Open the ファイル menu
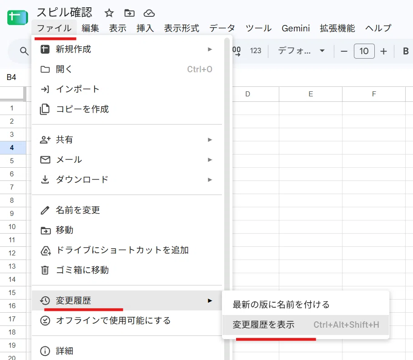413x360 pixels. 54,28
